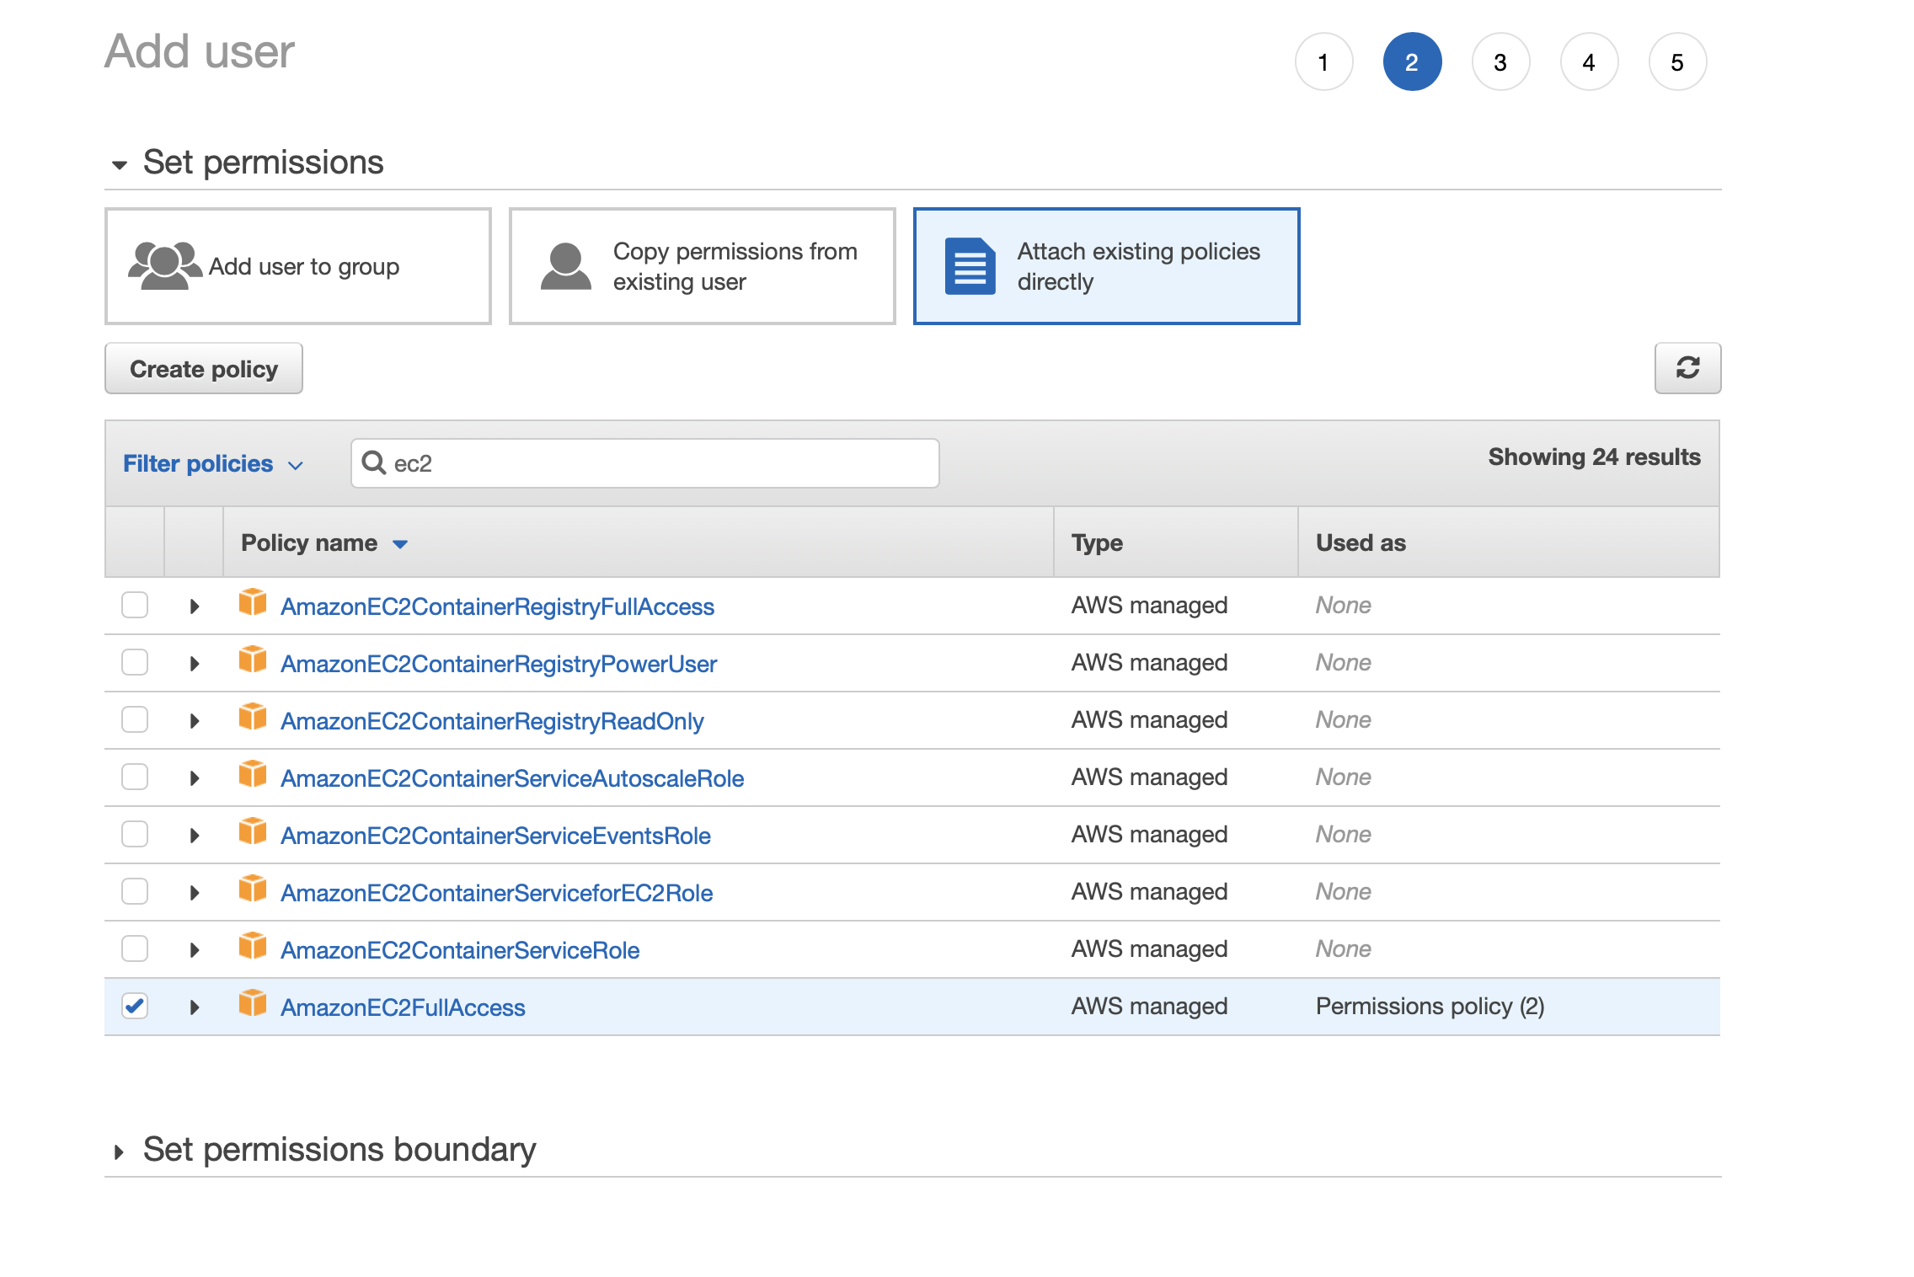Expand the Set permissions boundary section
Image resolution: width=1914 pixels, height=1277 pixels.
(x=119, y=1151)
